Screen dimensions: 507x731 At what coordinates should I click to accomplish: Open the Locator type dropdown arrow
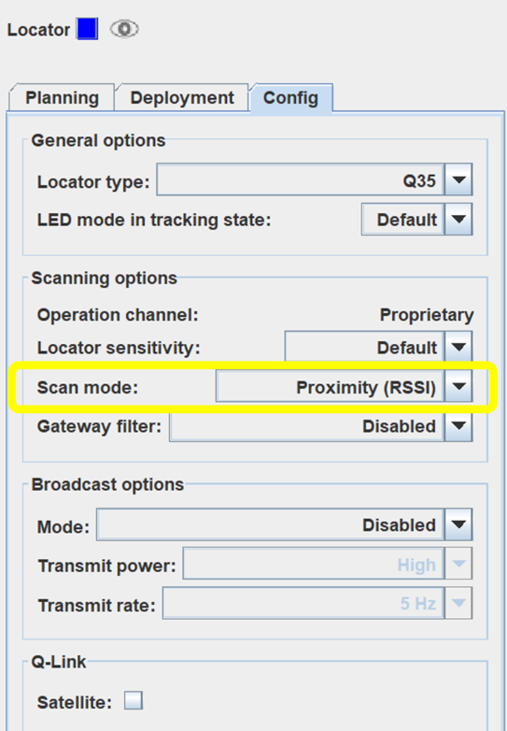click(458, 179)
